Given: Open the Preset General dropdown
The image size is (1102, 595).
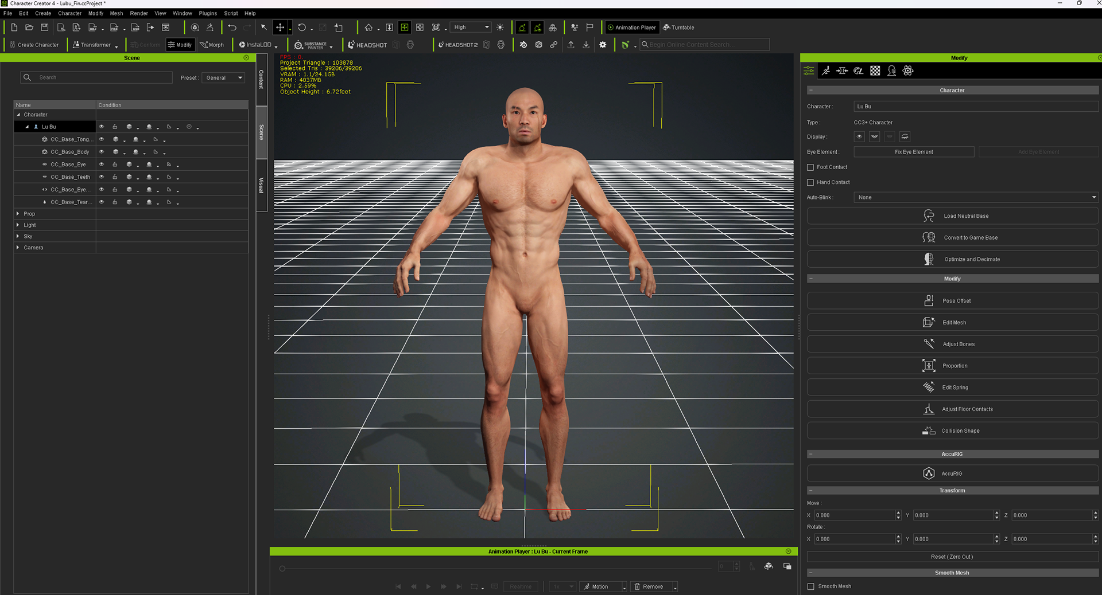Looking at the screenshot, I should point(223,78).
